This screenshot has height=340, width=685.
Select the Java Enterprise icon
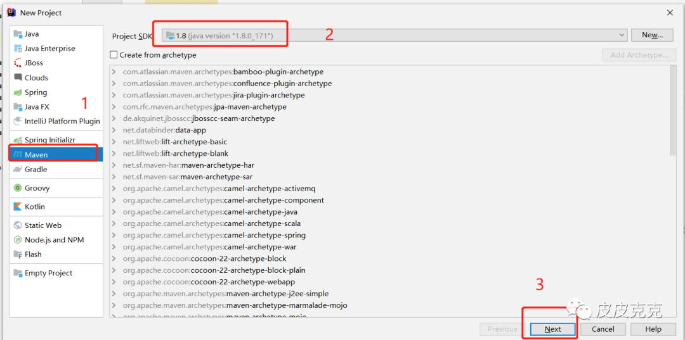tap(18, 48)
